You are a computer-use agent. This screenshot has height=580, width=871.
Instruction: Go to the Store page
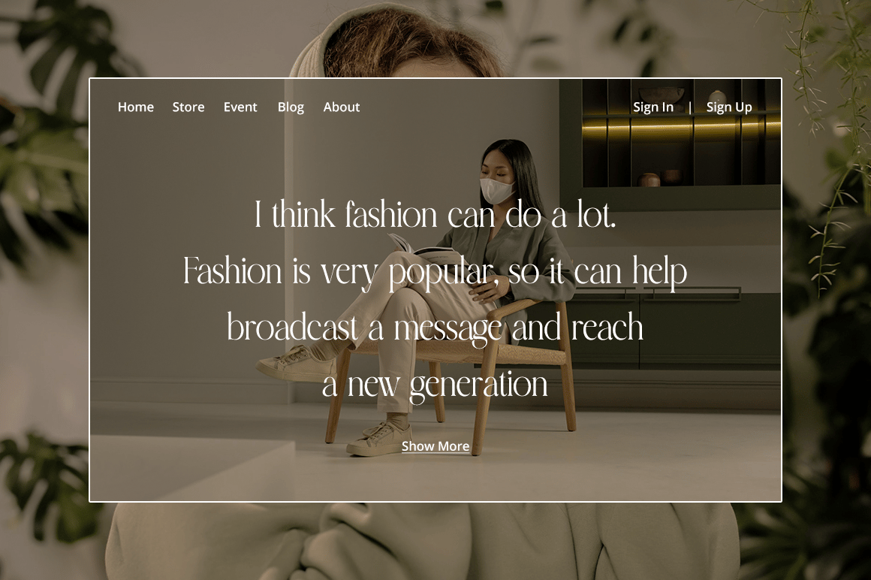188,107
